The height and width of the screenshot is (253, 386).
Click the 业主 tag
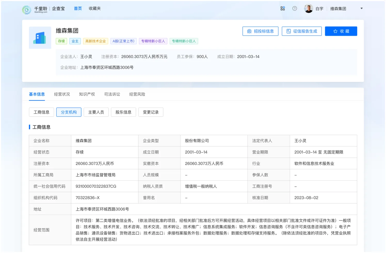point(75,41)
